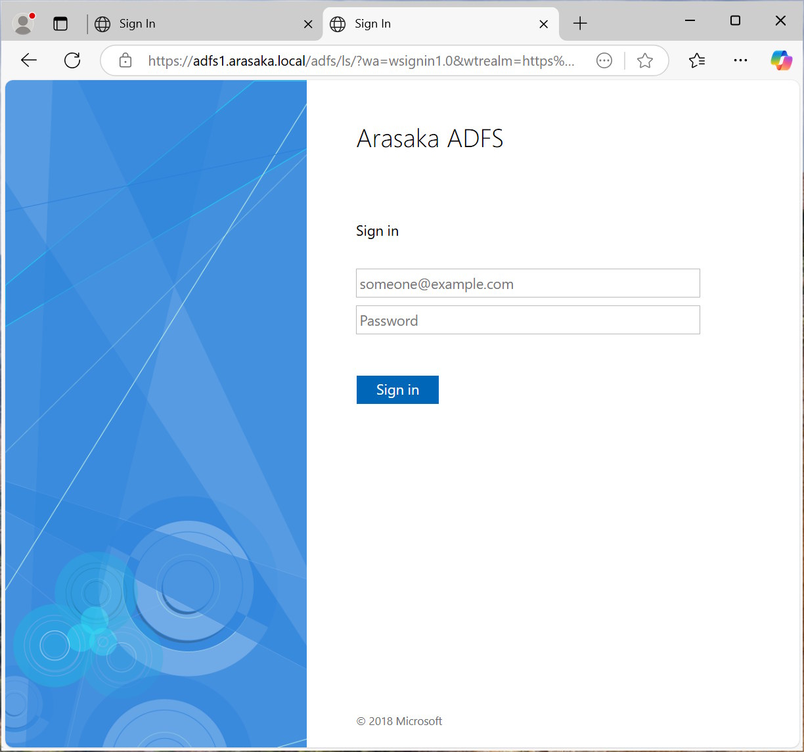
Task: Open the tab actions menu icon
Action: pyautogui.click(x=60, y=24)
